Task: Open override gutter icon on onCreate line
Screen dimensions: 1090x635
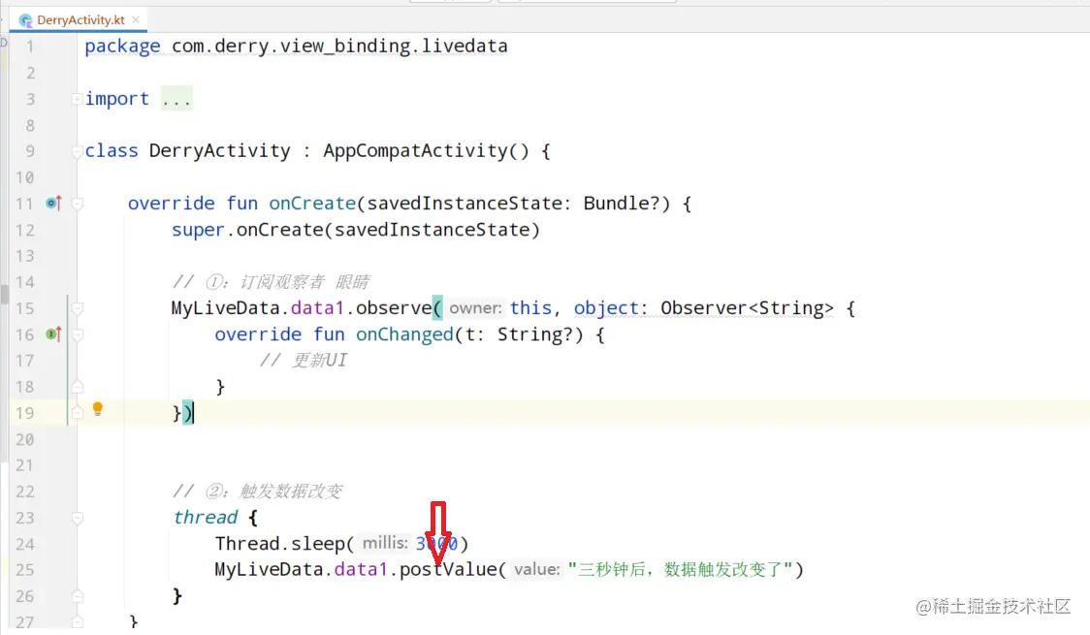Action: click(x=53, y=204)
